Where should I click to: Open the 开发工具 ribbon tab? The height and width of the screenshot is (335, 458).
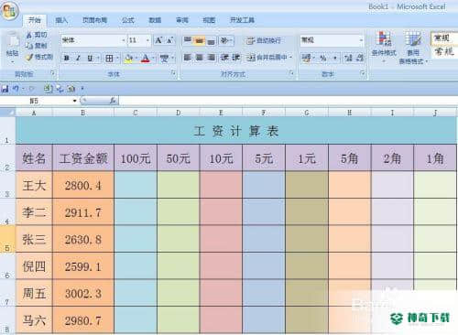242,20
